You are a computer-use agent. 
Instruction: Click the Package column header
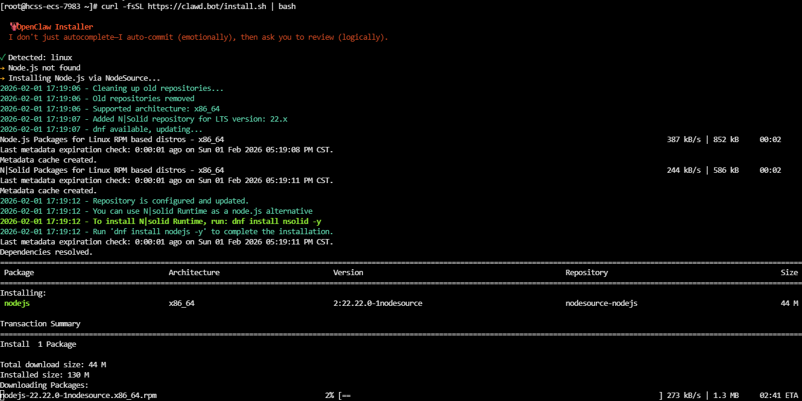19,273
